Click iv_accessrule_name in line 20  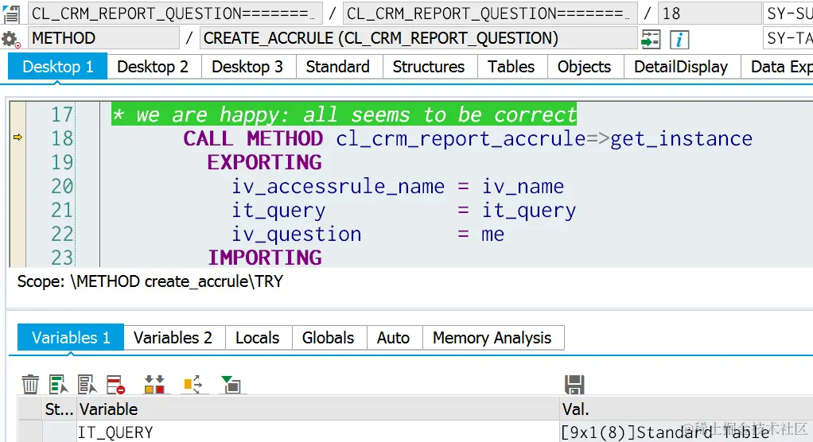pyautogui.click(x=338, y=187)
